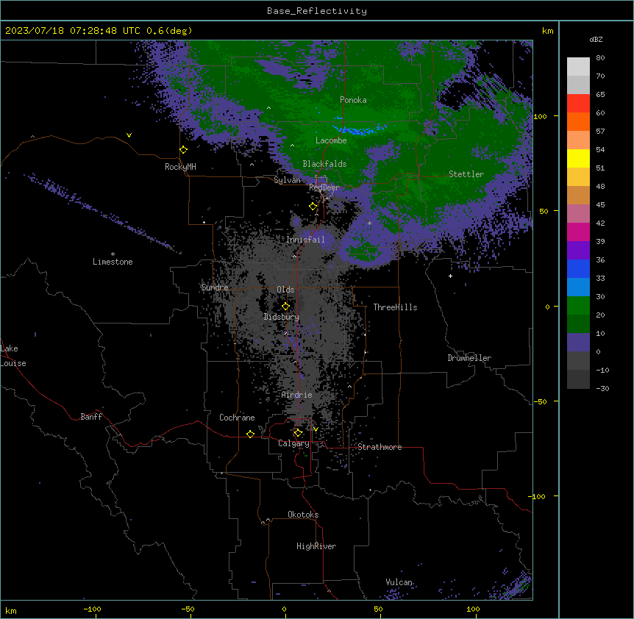Click the Ponoka city label
The image size is (634, 619).
point(353,100)
